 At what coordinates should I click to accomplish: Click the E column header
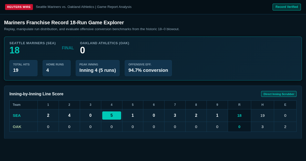click(x=285, y=105)
